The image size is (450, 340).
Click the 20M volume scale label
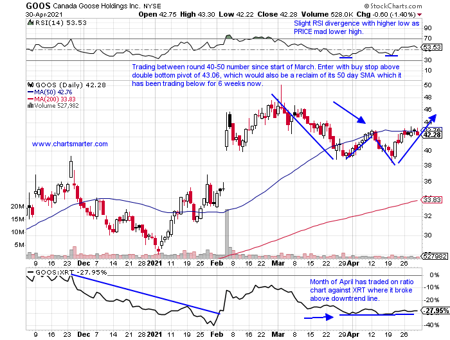[17, 207]
